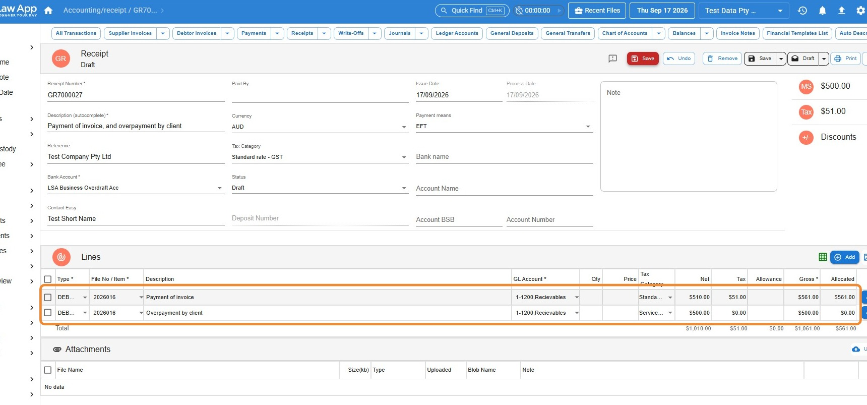Open Financial Templates List tab
The width and height of the screenshot is (867, 405).
(797, 33)
